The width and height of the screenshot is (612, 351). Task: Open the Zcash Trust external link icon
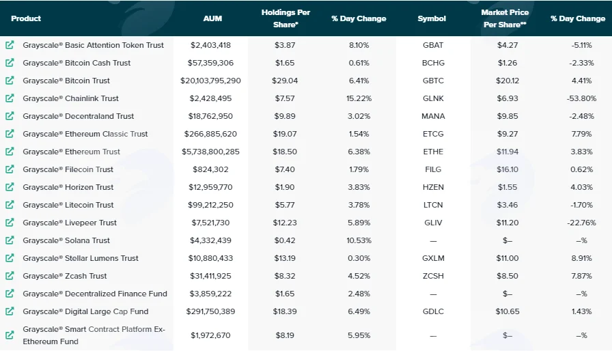tap(10, 276)
